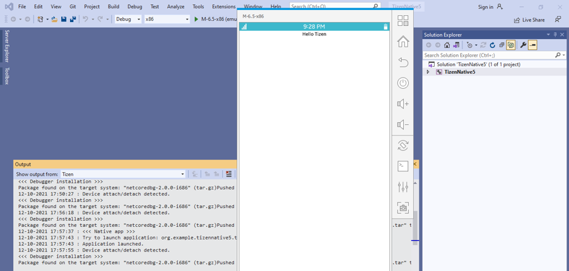This screenshot has height=271, width=569.
Task: Open the emulator control panel sliders icon
Action: coord(402,187)
